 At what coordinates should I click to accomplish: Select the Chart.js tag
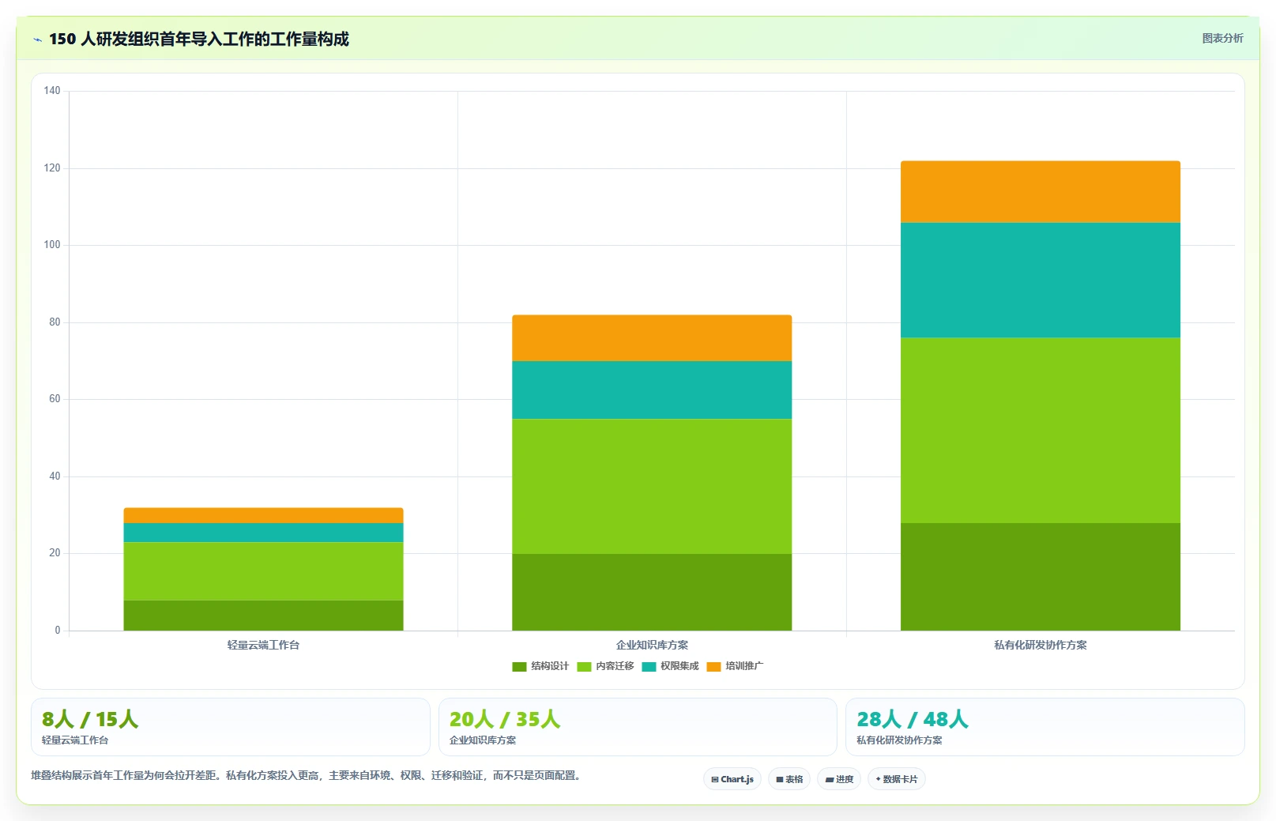732,779
